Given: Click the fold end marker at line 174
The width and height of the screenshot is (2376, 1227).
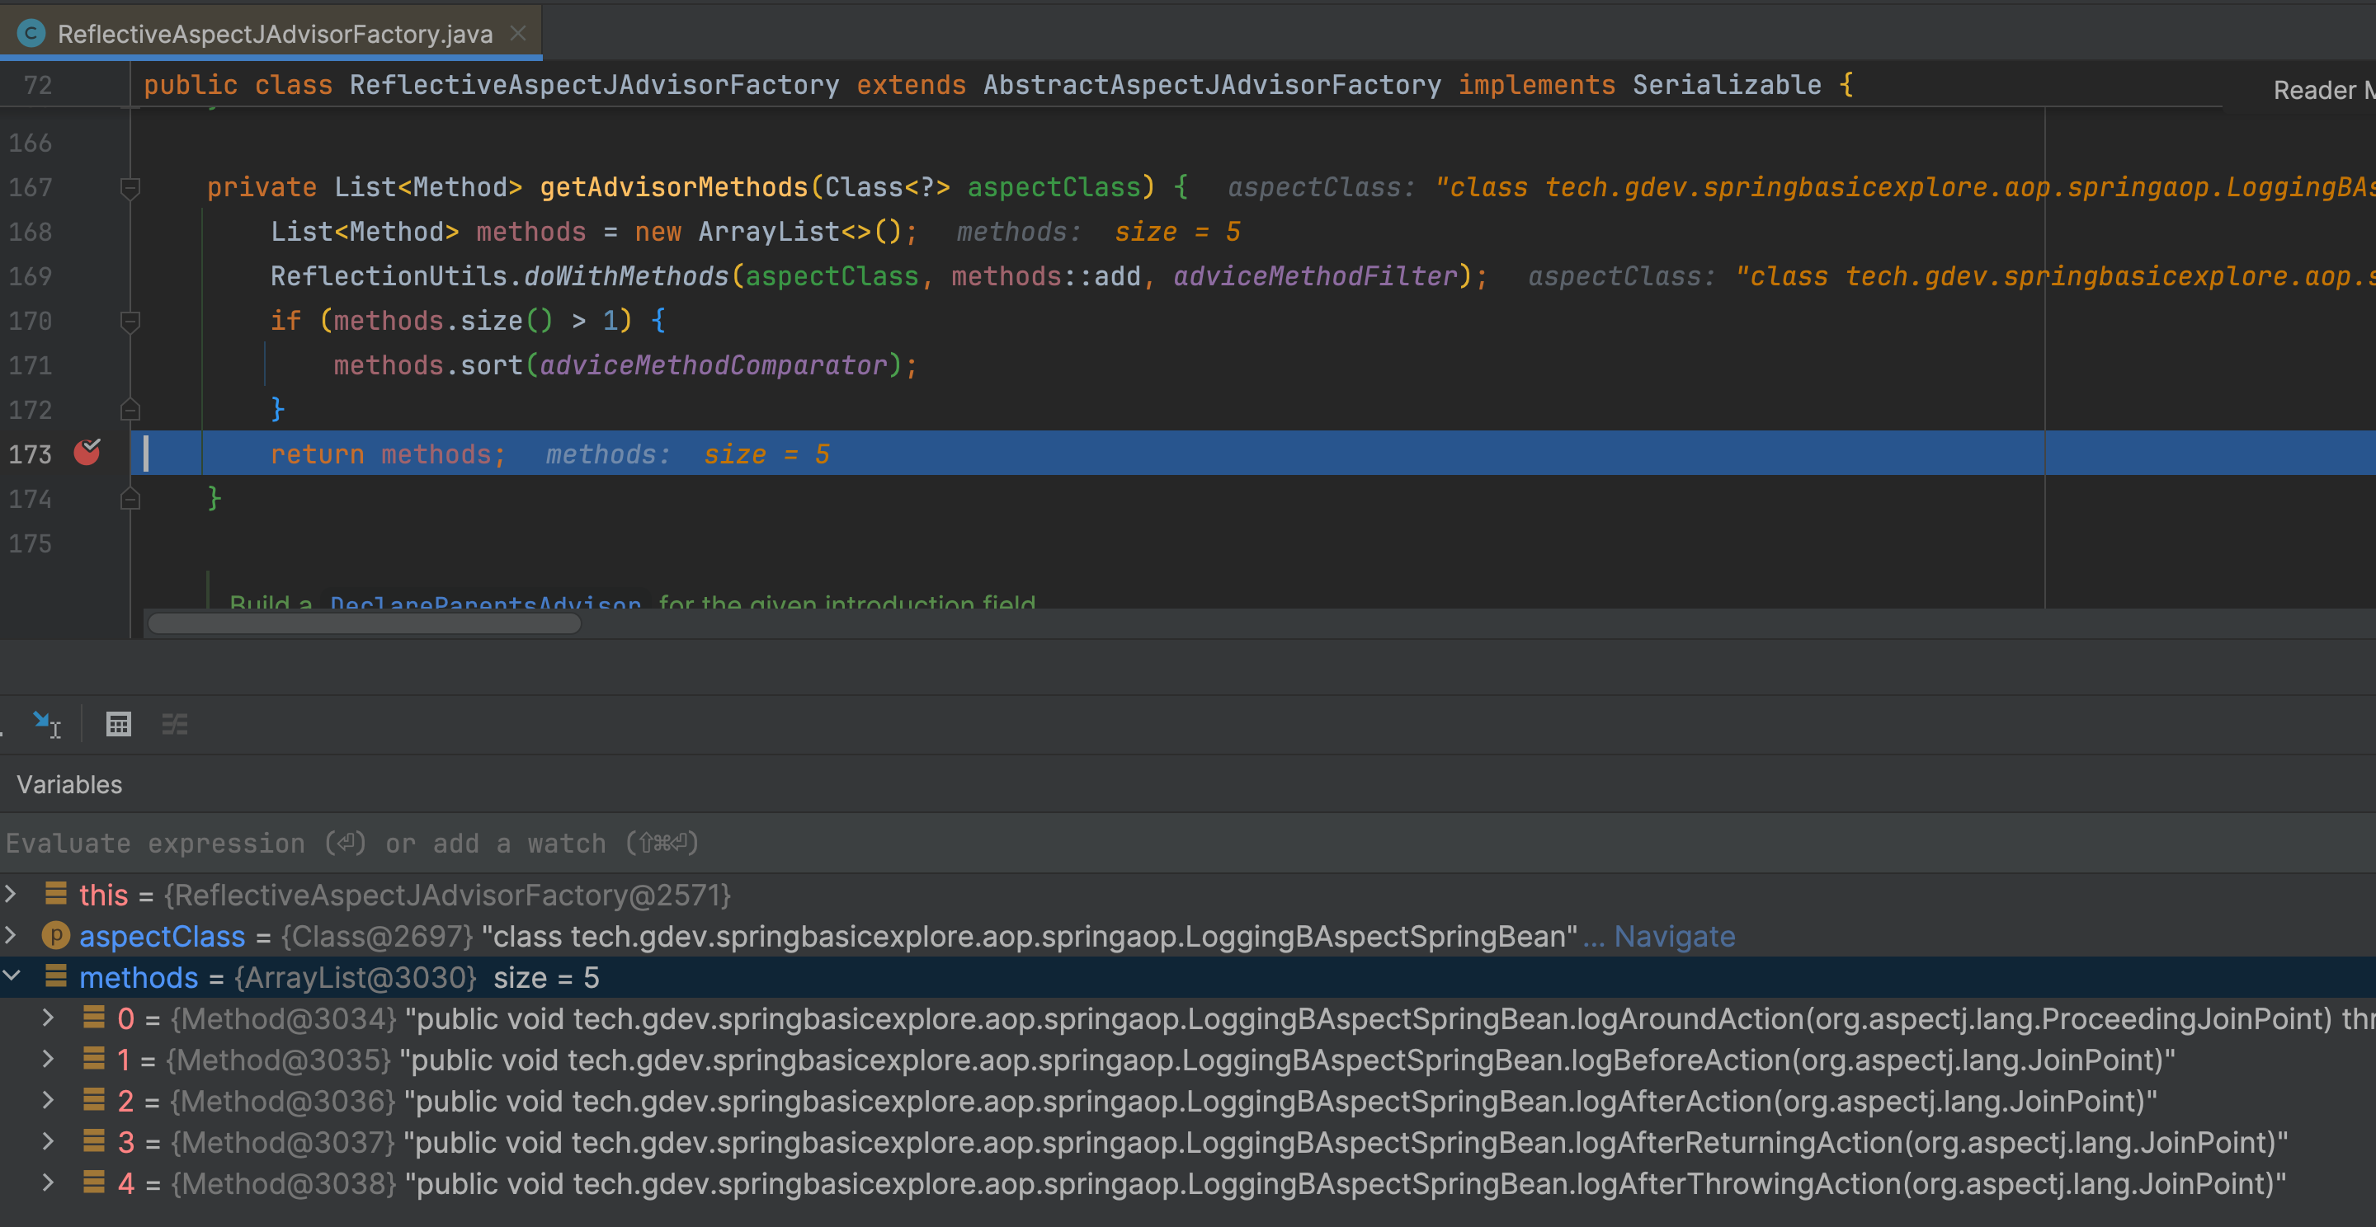Looking at the screenshot, I should 130,499.
